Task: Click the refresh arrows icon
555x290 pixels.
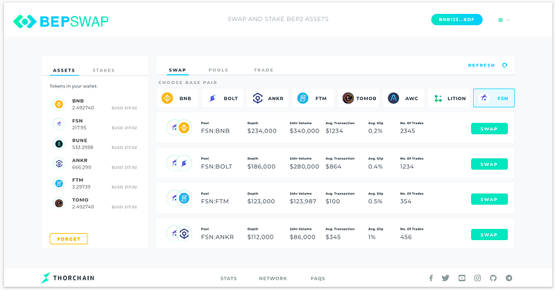Action: 505,65
